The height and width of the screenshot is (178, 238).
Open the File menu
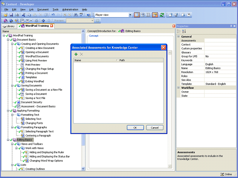pyautogui.click(x=6, y=10)
